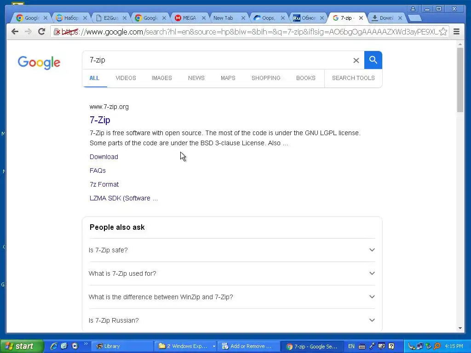Click the pen tool icon in the language bar
The width and height of the screenshot is (471, 353).
point(372,346)
